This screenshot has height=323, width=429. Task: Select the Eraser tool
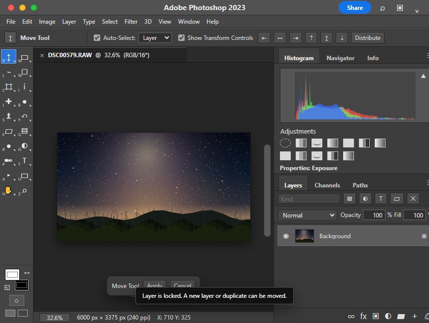[8, 131]
